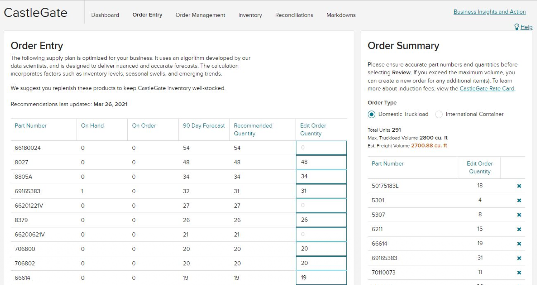The width and height of the screenshot is (537, 285).
Task: Remove part 69165383 from order summary
Action: coord(519,258)
